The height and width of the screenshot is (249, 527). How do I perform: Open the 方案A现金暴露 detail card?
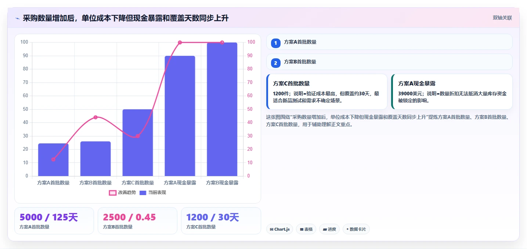tap(452, 92)
